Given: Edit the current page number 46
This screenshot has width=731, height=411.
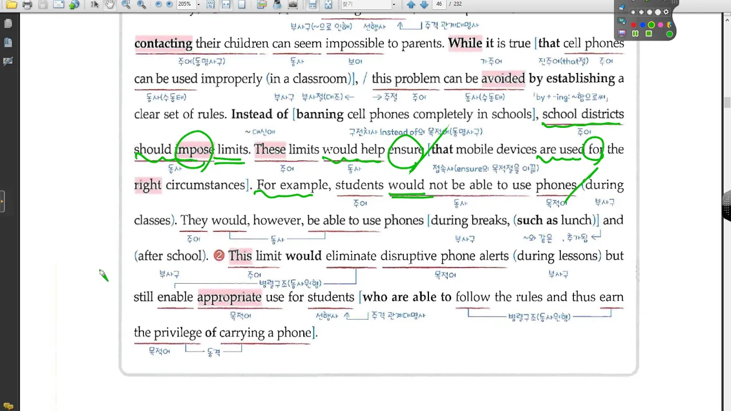Looking at the screenshot, I should pos(439,4).
